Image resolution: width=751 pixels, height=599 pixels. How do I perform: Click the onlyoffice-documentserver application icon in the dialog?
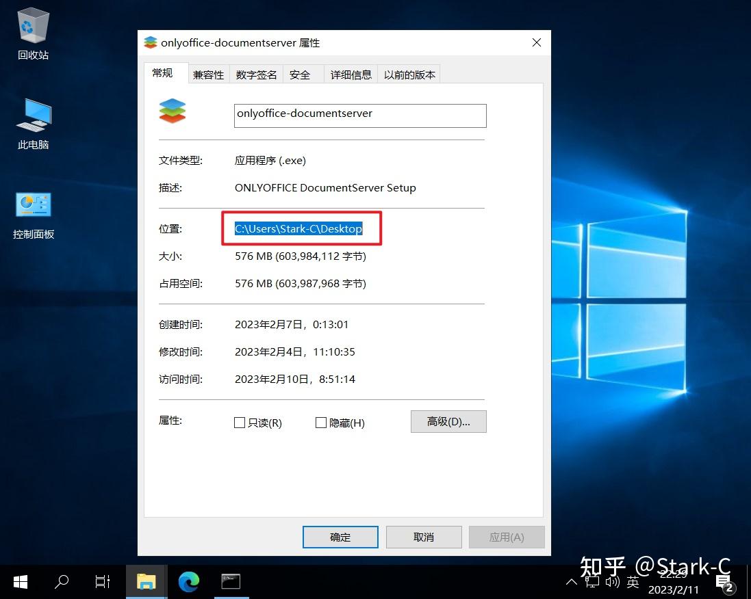[x=172, y=110]
